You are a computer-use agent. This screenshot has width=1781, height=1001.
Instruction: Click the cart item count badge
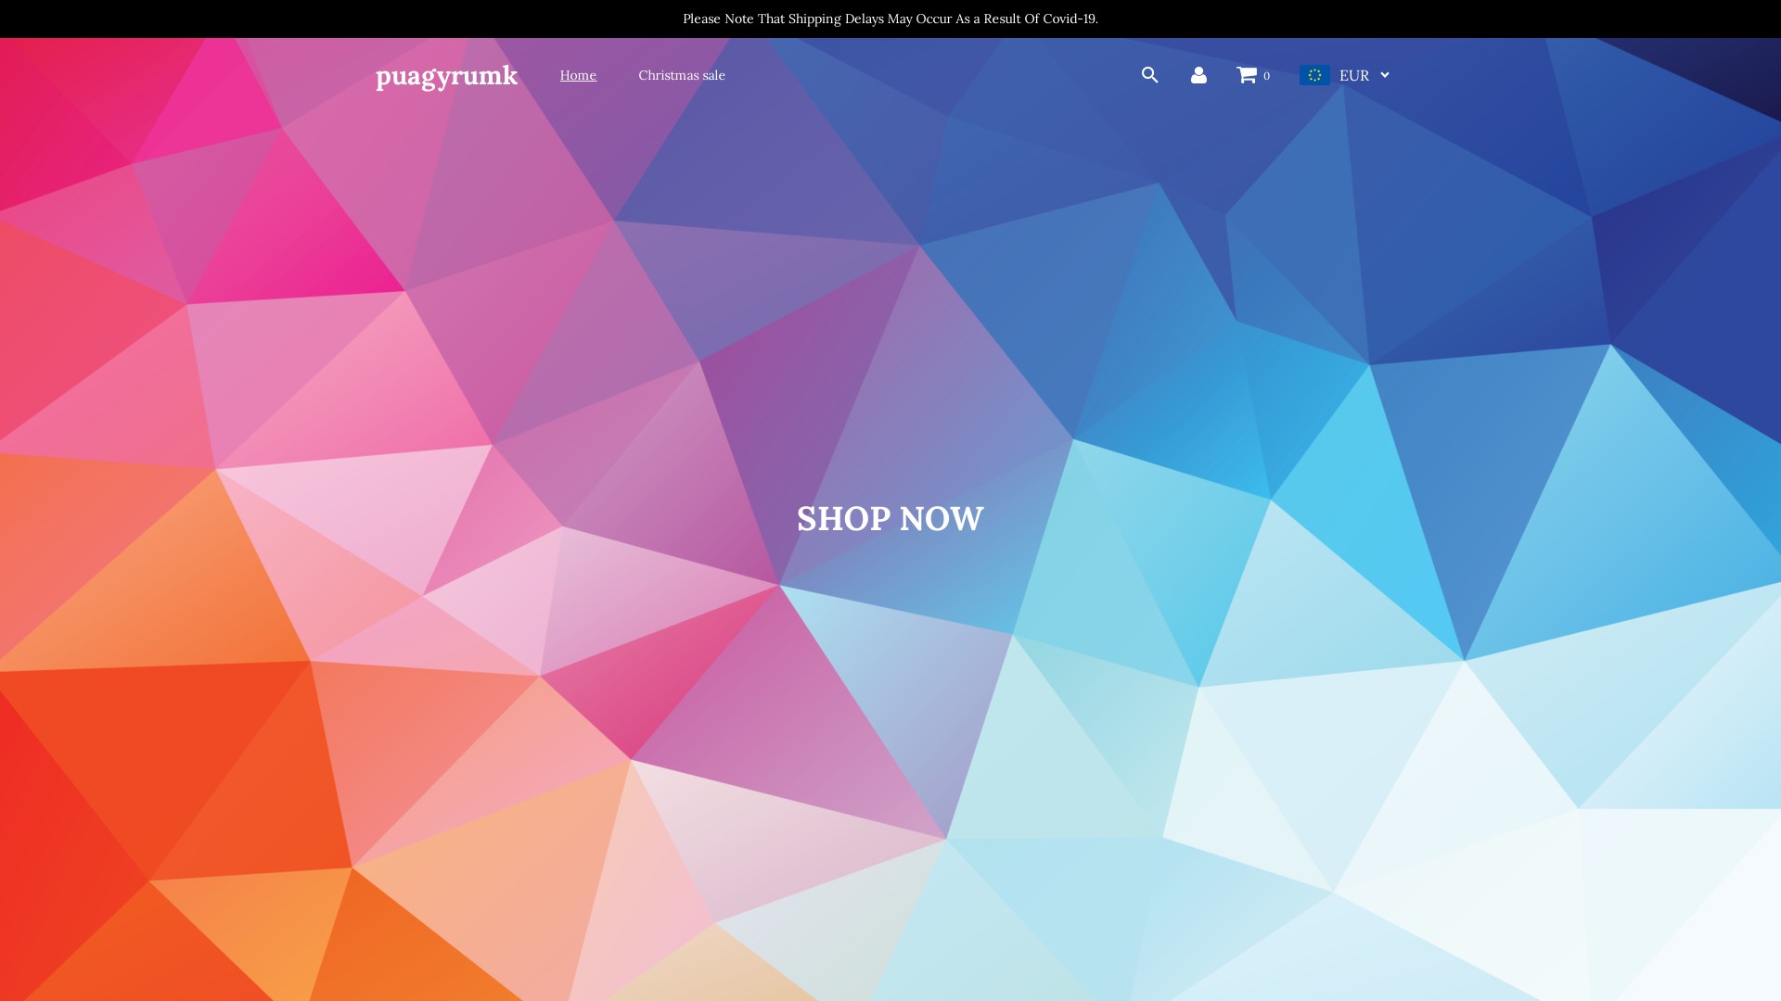[1267, 76]
